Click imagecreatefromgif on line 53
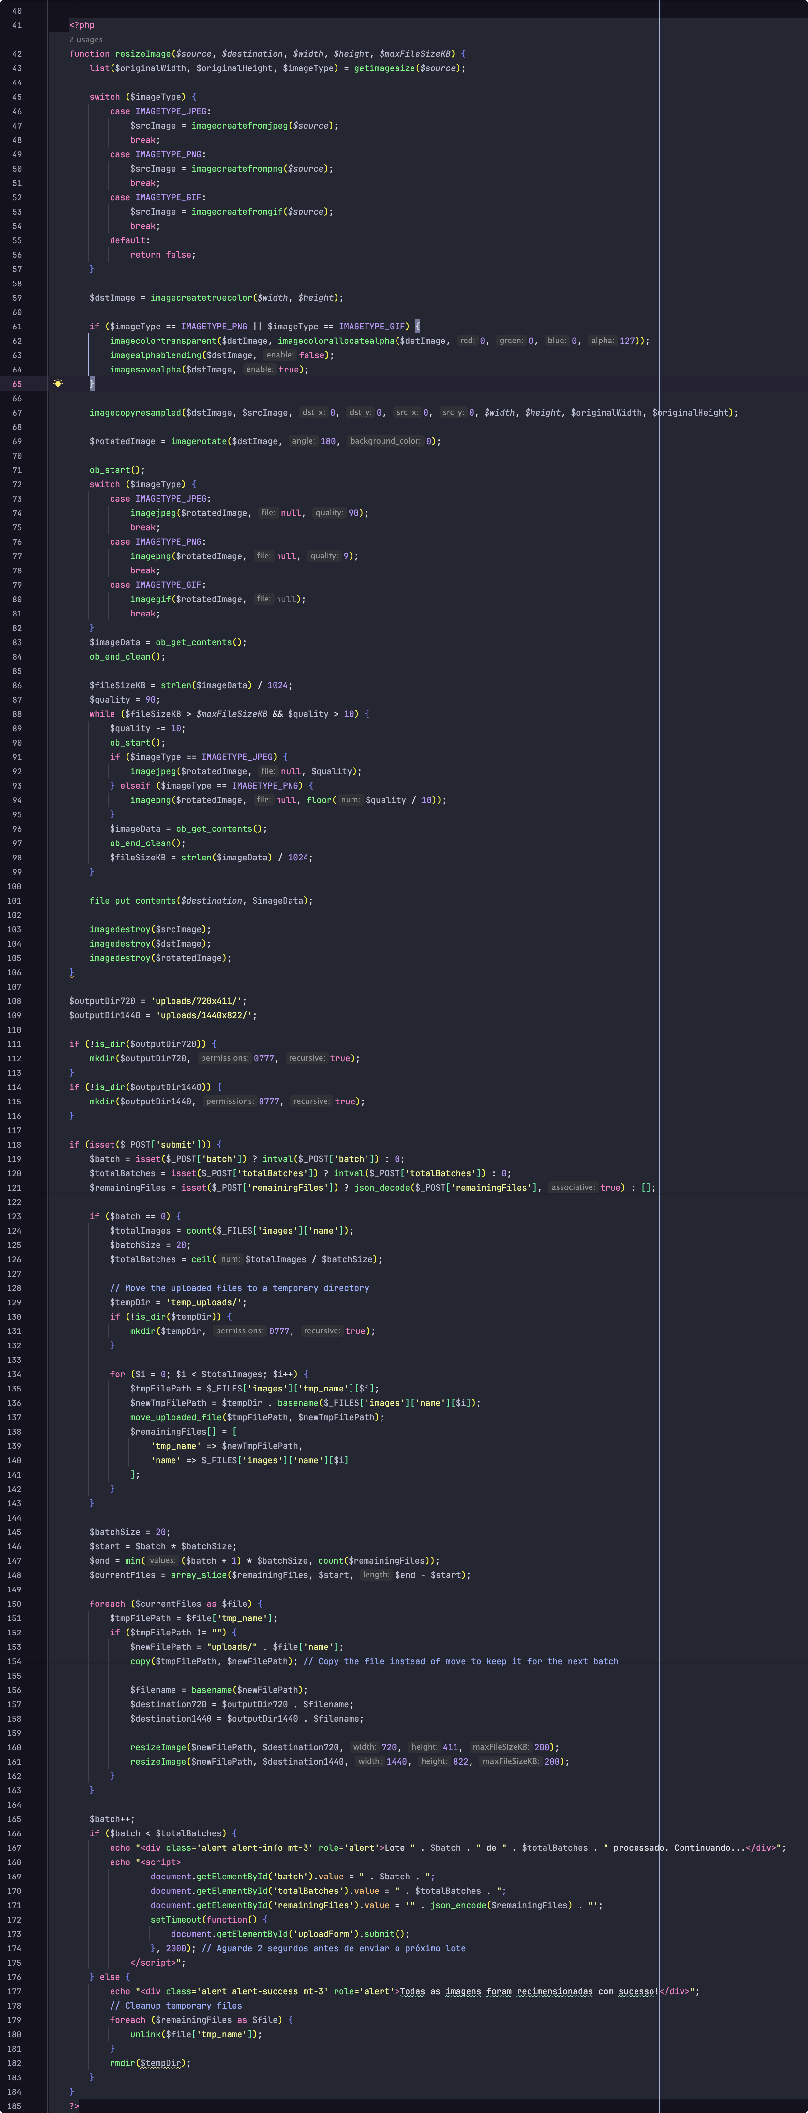Viewport: 808px width, 2113px height. 237,212
